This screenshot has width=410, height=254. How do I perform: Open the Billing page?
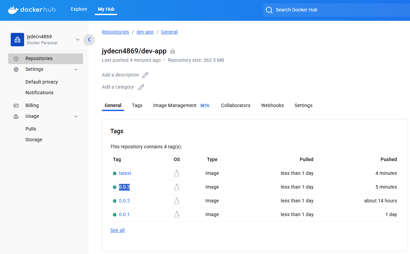click(32, 105)
